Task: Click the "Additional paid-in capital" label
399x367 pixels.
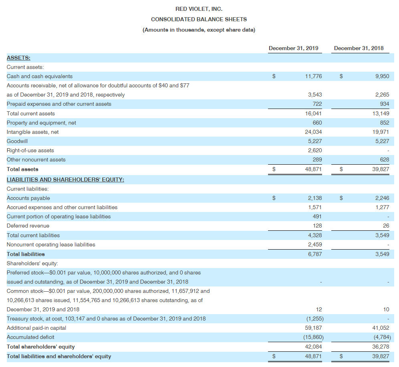Action: [x=36, y=328]
